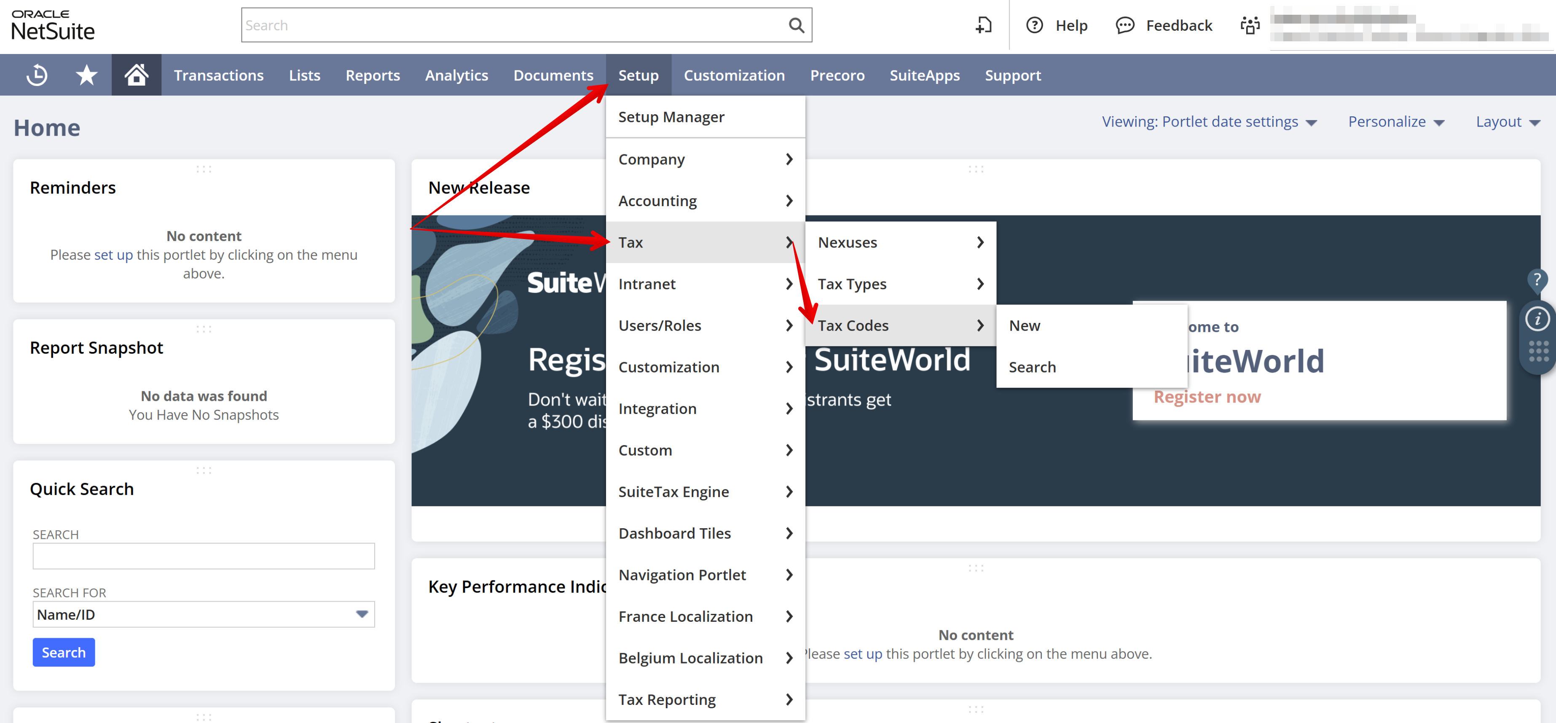Open the change roles icon
This screenshot has width=1556, height=723.
pyautogui.click(x=1250, y=25)
